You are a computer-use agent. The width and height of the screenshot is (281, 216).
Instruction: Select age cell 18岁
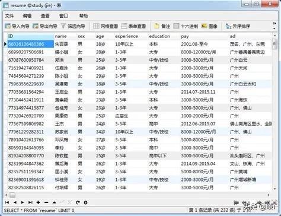[x=104, y=84]
